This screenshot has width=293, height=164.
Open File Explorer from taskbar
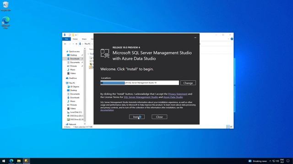click(19, 161)
